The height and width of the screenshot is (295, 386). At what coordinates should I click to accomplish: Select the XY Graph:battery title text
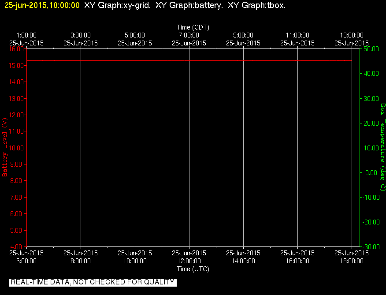(189, 5)
